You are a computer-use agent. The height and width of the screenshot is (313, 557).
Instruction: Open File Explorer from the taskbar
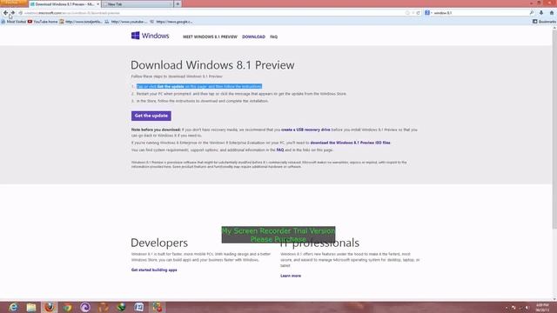click(31, 307)
